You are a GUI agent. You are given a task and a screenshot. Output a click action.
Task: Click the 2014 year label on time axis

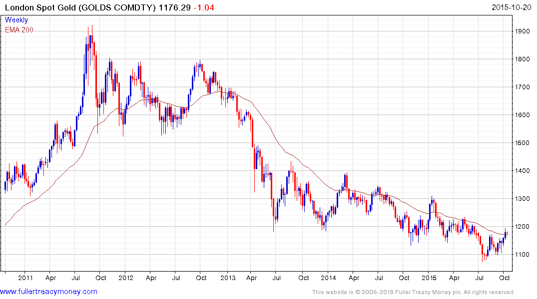[328, 278]
